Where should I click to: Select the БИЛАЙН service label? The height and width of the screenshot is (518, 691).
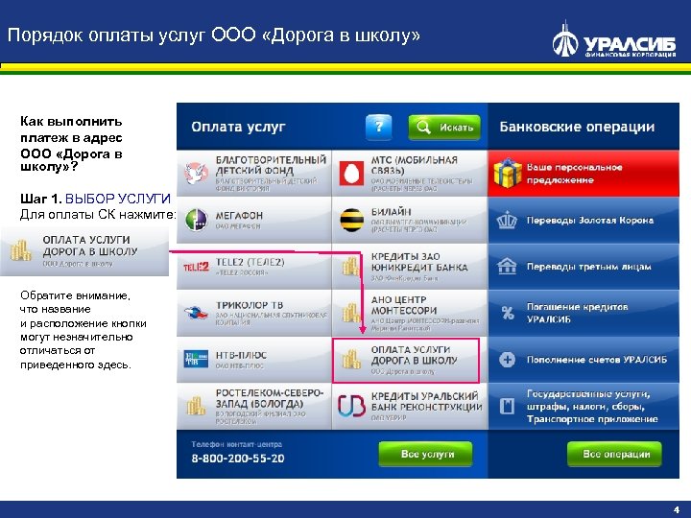pos(392,212)
